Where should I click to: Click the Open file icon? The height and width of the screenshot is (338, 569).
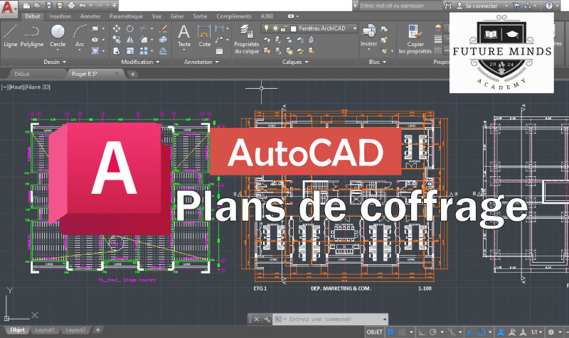coord(38,6)
